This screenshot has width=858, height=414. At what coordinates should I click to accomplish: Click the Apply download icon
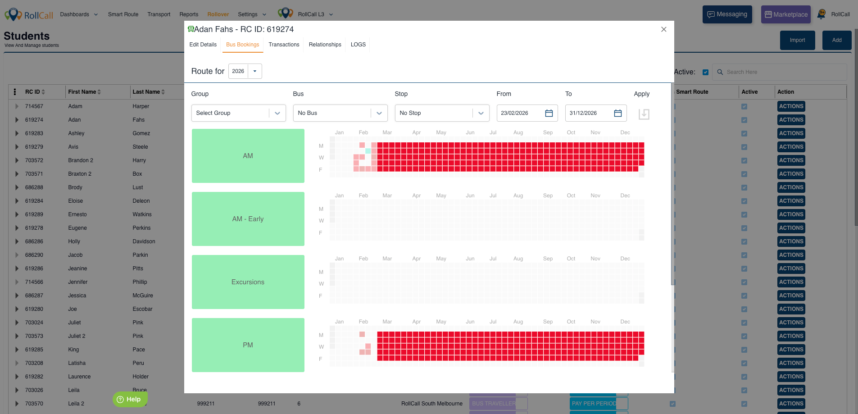pyautogui.click(x=644, y=114)
